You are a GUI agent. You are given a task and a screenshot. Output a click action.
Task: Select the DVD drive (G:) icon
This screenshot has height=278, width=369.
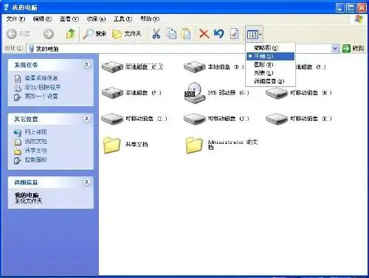click(194, 93)
